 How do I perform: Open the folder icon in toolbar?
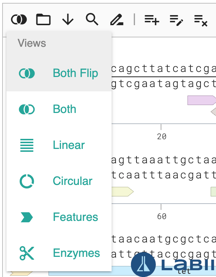click(43, 19)
